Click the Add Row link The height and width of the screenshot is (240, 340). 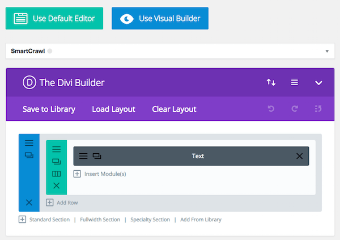(x=67, y=203)
